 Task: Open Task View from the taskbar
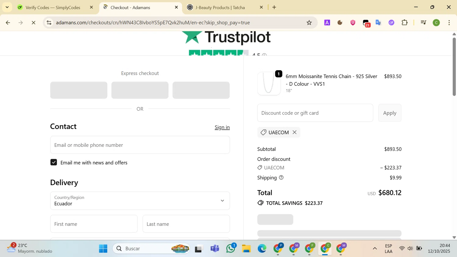point(199,249)
